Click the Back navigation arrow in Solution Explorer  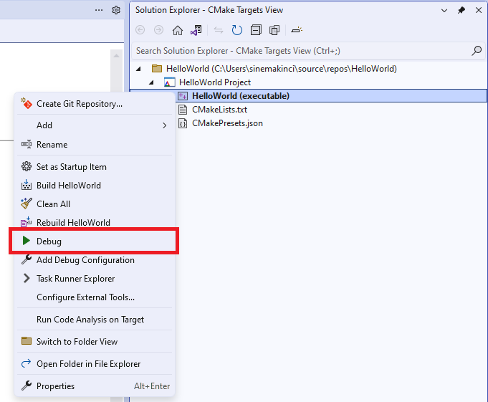click(140, 30)
